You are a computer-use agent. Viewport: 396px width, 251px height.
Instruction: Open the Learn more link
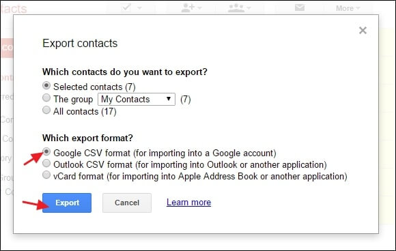pyautogui.click(x=188, y=203)
